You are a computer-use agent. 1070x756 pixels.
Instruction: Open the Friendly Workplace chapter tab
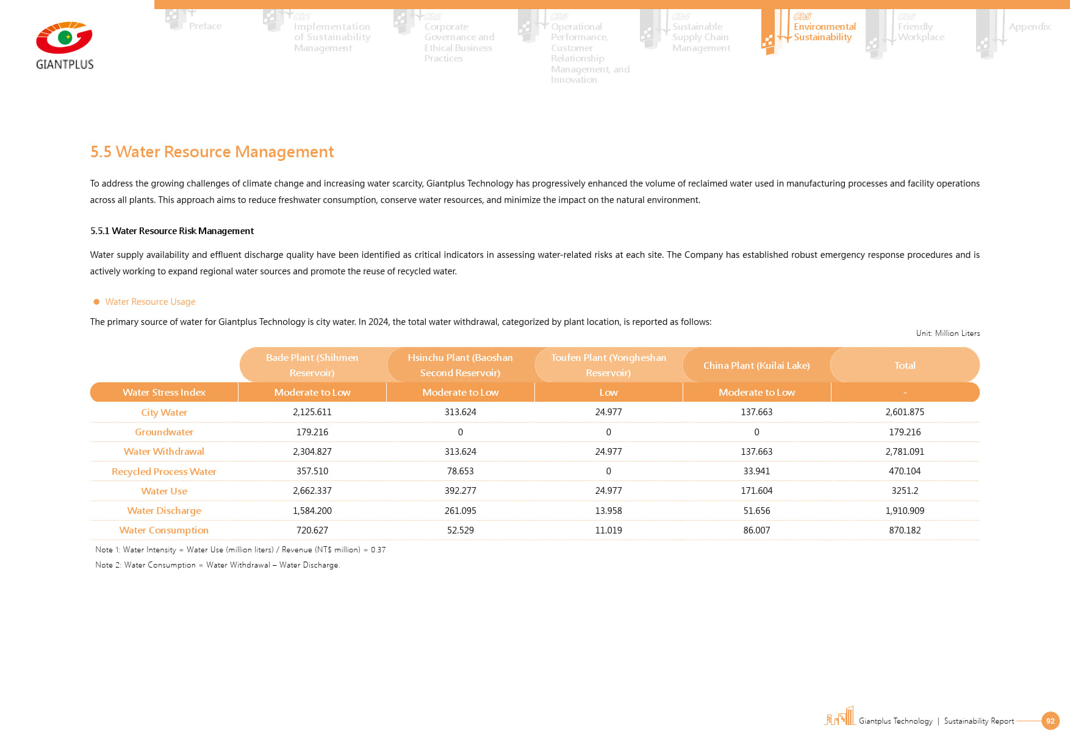pyautogui.click(x=921, y=32)
